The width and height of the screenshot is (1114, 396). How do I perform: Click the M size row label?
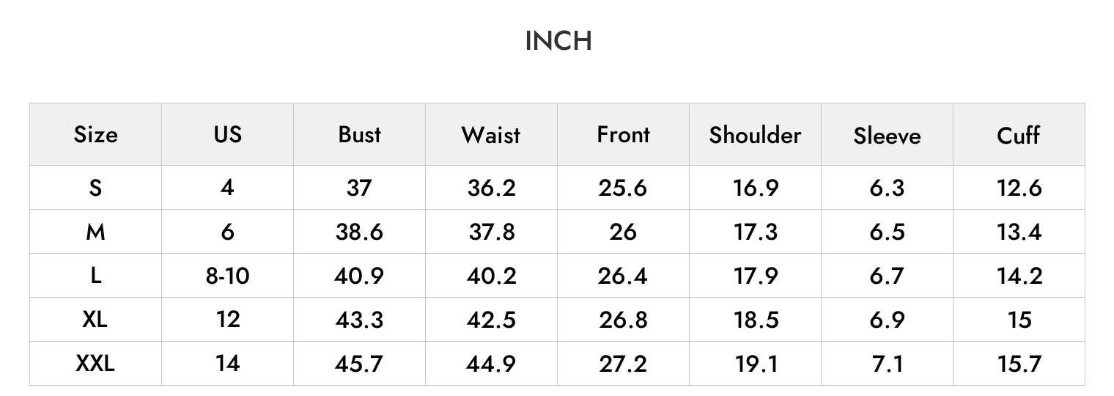(95, 232)
